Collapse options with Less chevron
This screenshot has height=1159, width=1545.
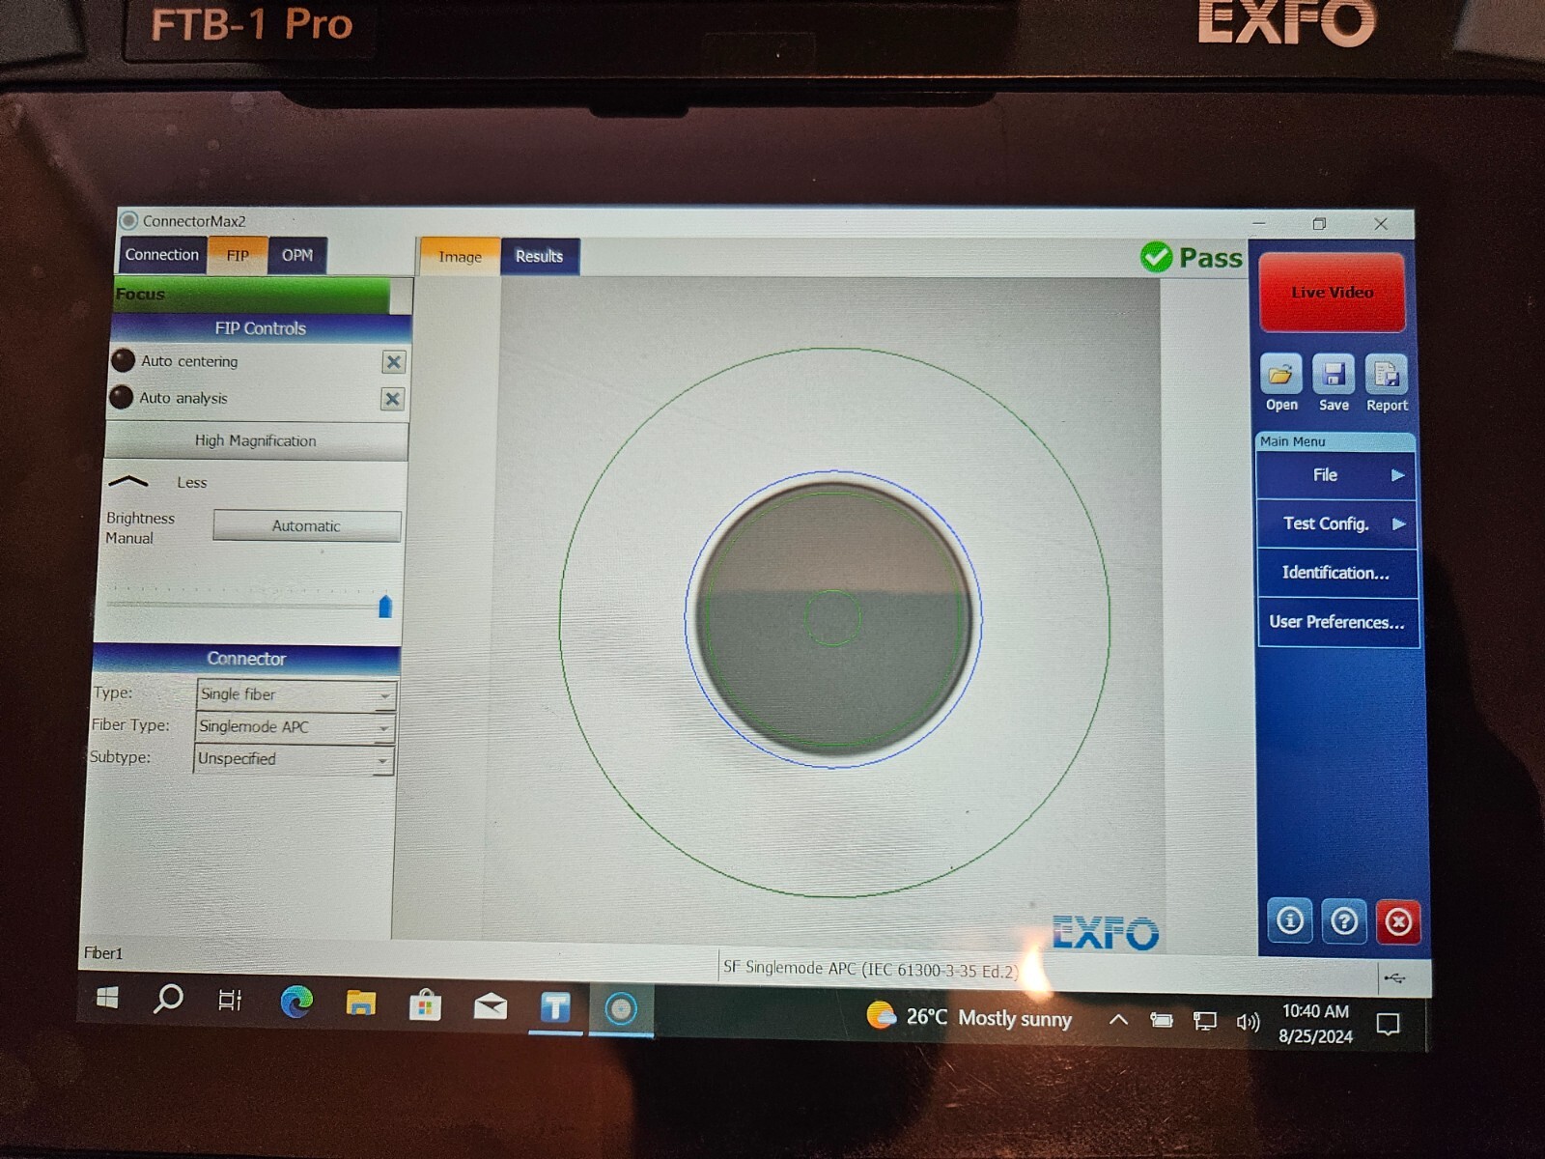click(x=128, y=481)
